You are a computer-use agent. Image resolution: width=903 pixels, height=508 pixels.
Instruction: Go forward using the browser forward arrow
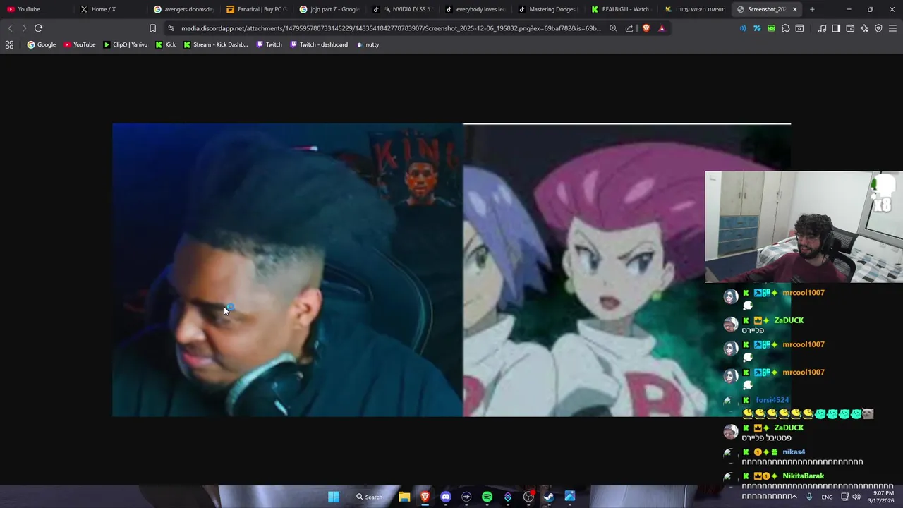pyautogui.click(x=24, y=28)
